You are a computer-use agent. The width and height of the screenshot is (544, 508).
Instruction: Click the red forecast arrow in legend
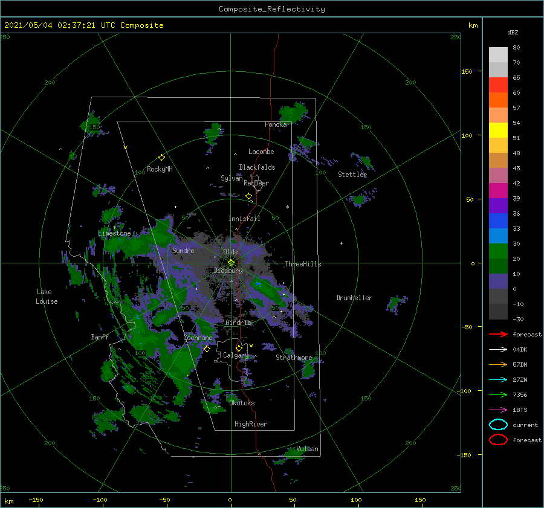(498, 334)
